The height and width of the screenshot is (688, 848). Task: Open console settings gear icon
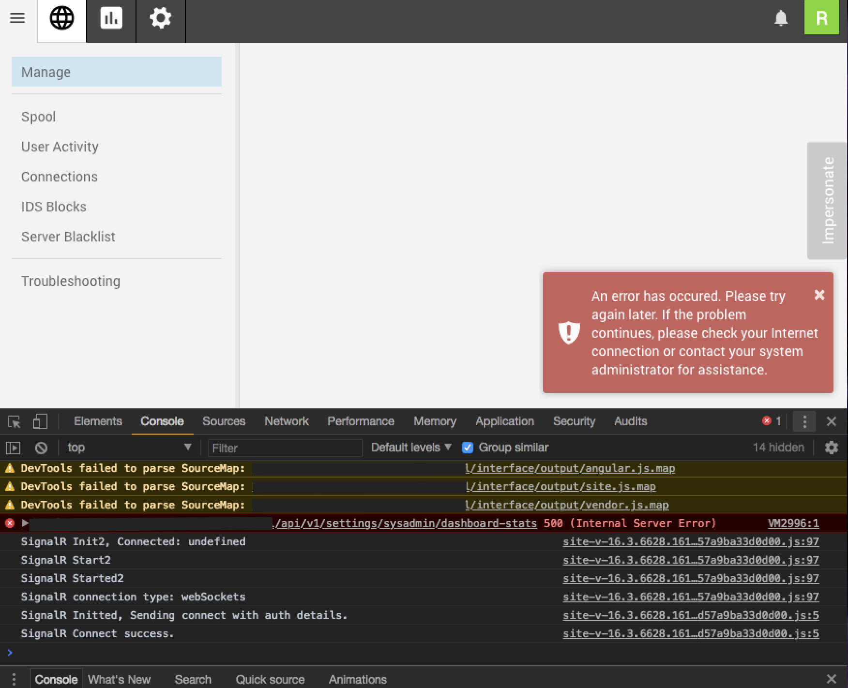tap(831, 448)
